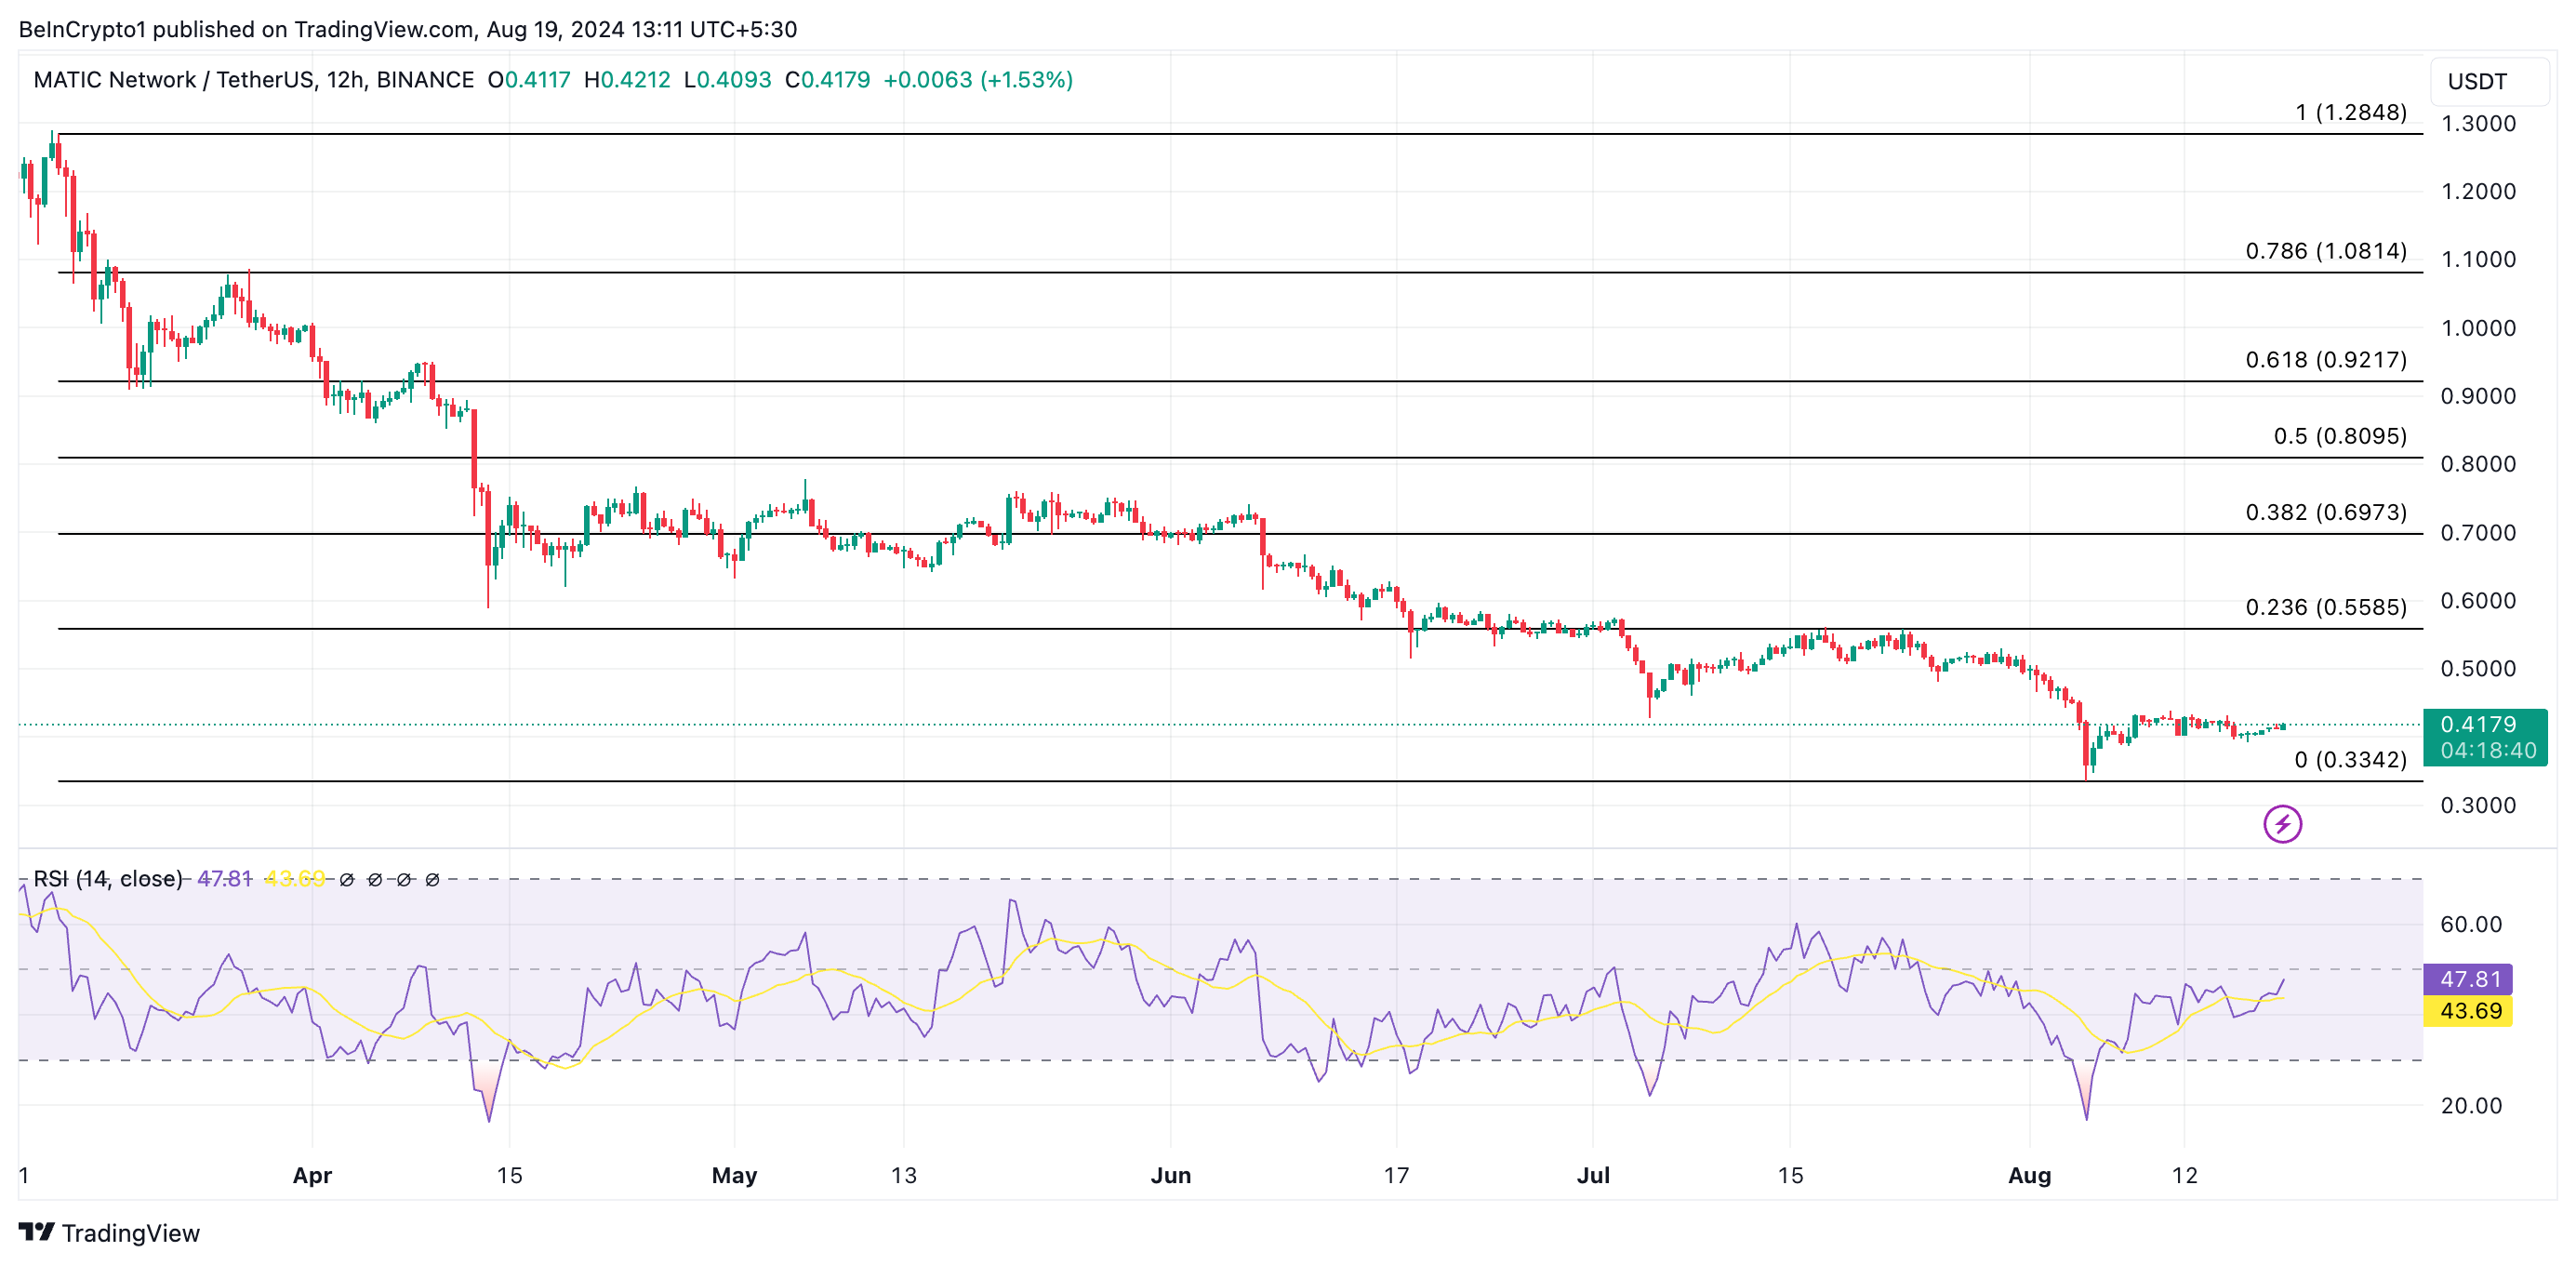Select the 0.5 (0.8095) Fibonacci level label
The height and width of the screenshot is (1265, 2576).
(2340, 436)
